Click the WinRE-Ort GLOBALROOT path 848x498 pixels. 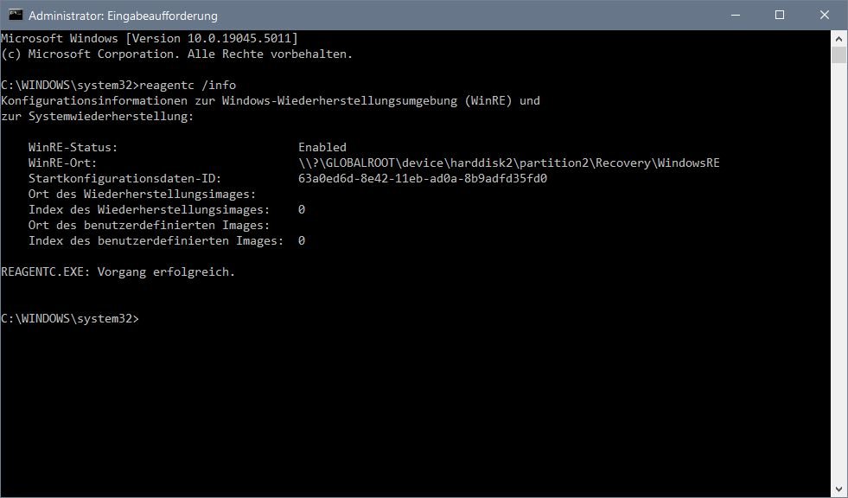(x=509, y=163)
